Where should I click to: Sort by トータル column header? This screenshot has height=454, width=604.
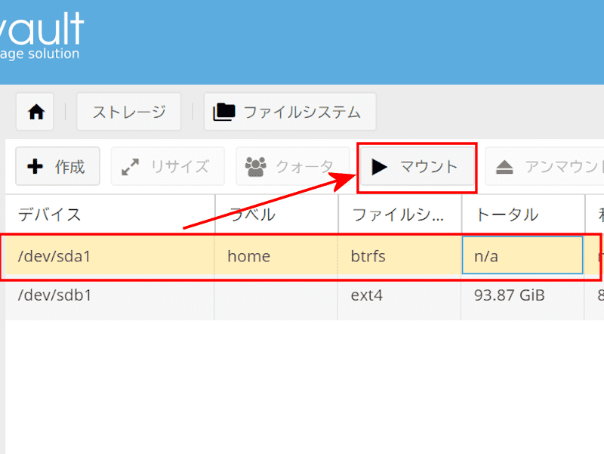523,215
